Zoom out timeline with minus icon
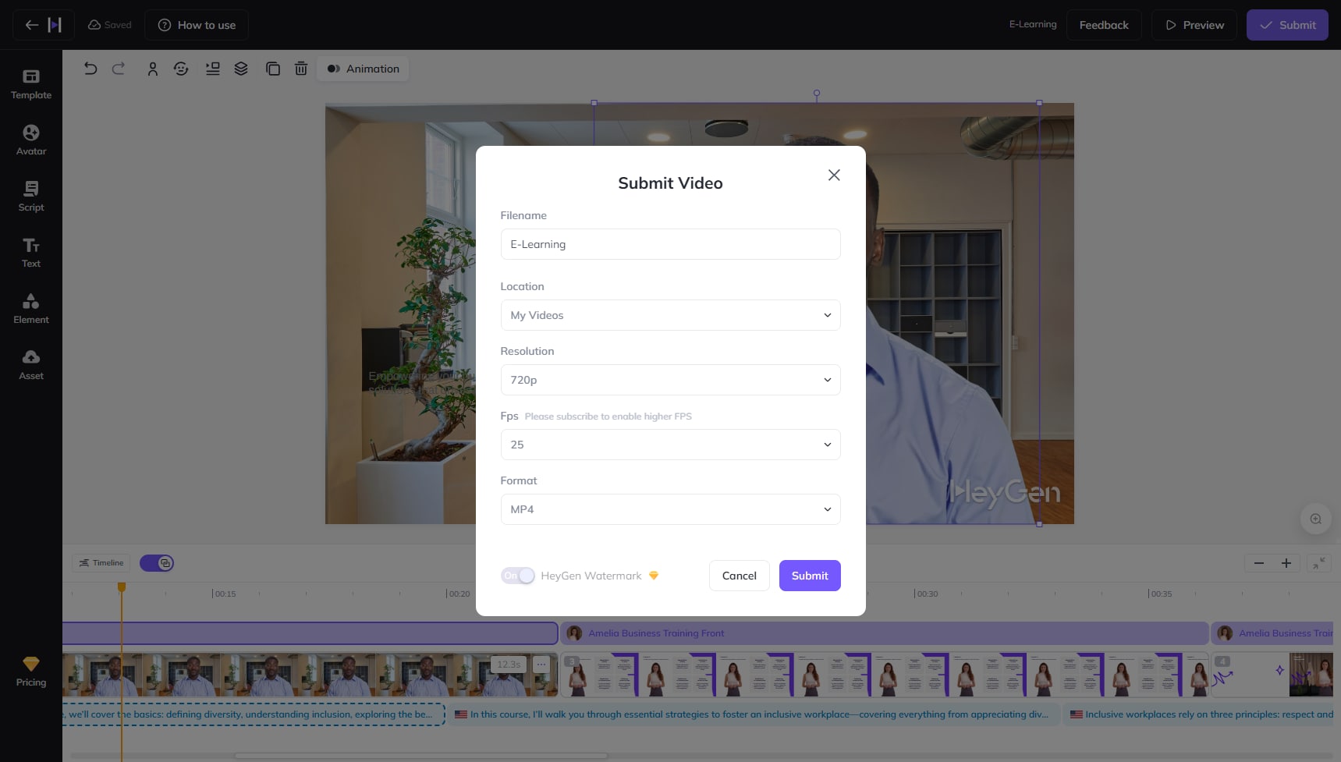 [1258, 563]
